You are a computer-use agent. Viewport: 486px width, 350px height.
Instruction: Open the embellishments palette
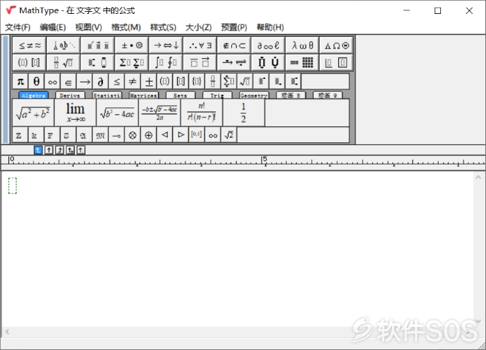[x=98, y=46]
